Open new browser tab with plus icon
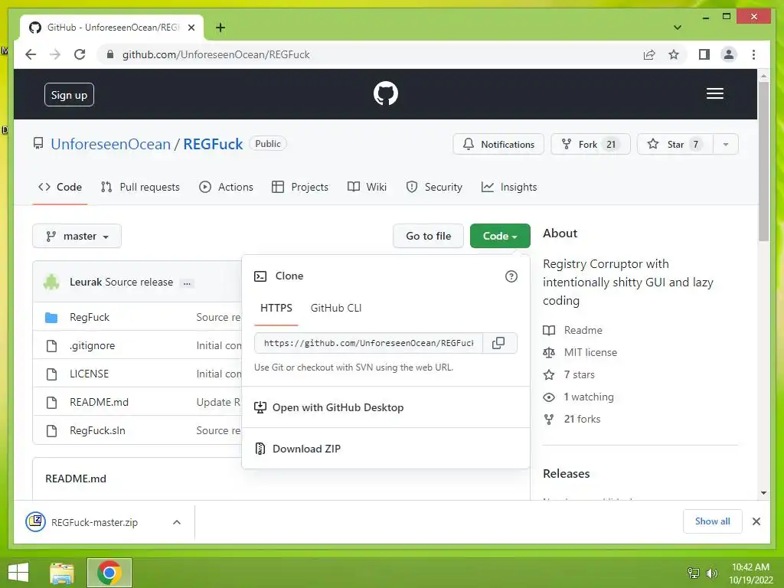784x588 pixels. (220, 28)
